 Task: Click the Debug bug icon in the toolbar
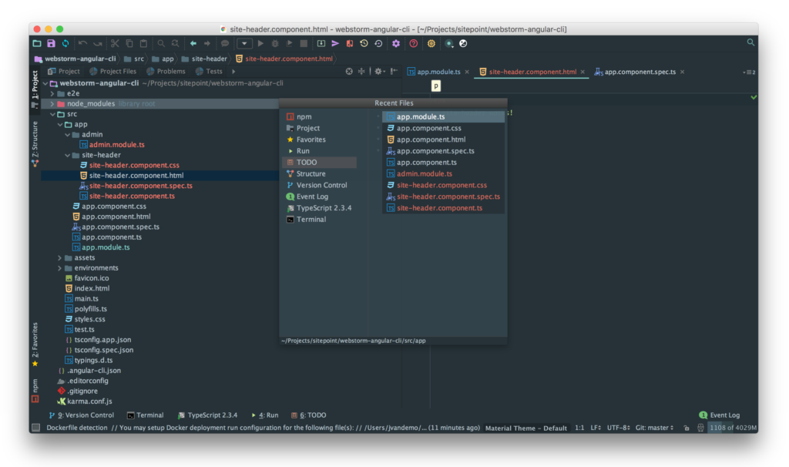click(274, 44)
